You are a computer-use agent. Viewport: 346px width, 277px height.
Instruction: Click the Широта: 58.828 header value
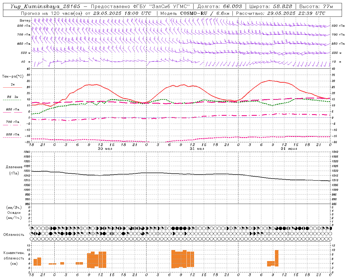(x=271, y=6)
